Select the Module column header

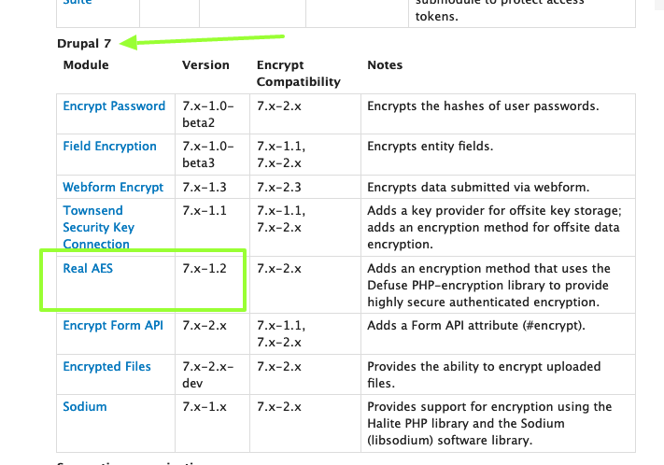(86, 64)
